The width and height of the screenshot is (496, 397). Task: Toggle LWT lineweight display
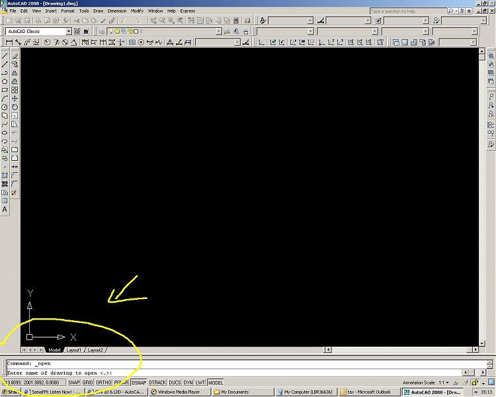click(x=200, y=382)
